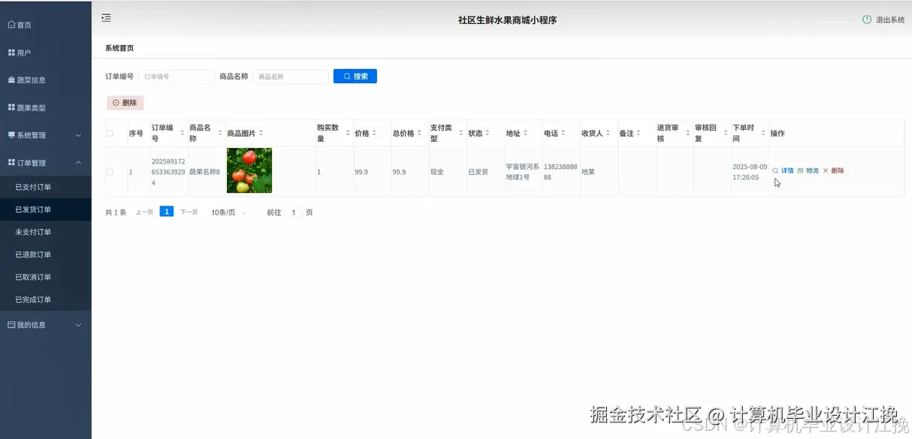Open the 详情 magnifier icon for the order
Screen dimensions: 912x439
[776, 170]
